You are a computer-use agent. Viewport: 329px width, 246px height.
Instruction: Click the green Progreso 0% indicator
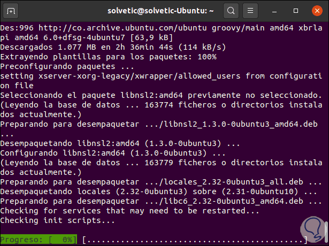coord(39,240)
